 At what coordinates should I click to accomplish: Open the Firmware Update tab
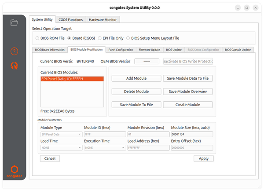[x=149, y=50]
